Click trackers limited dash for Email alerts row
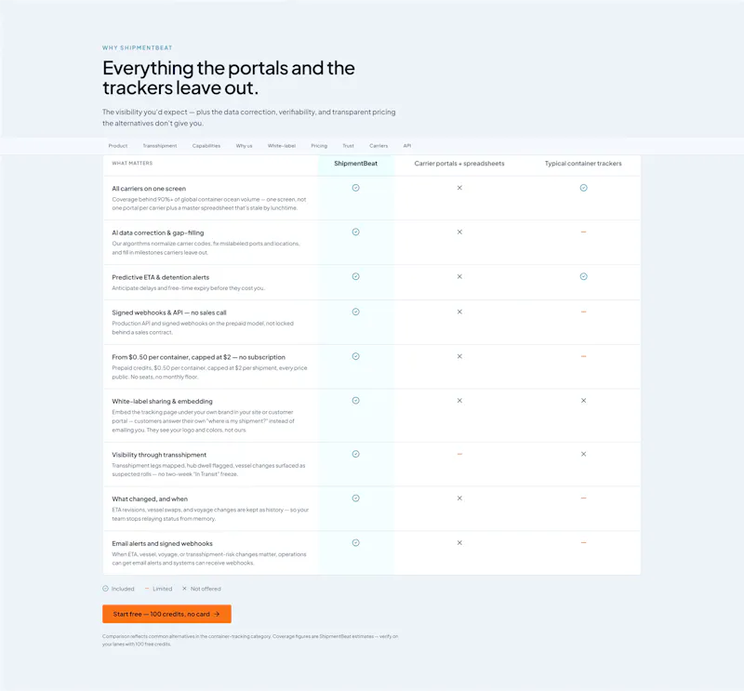Image resolution: width=744 pixels, height=691 pixels. coord(584,543)
